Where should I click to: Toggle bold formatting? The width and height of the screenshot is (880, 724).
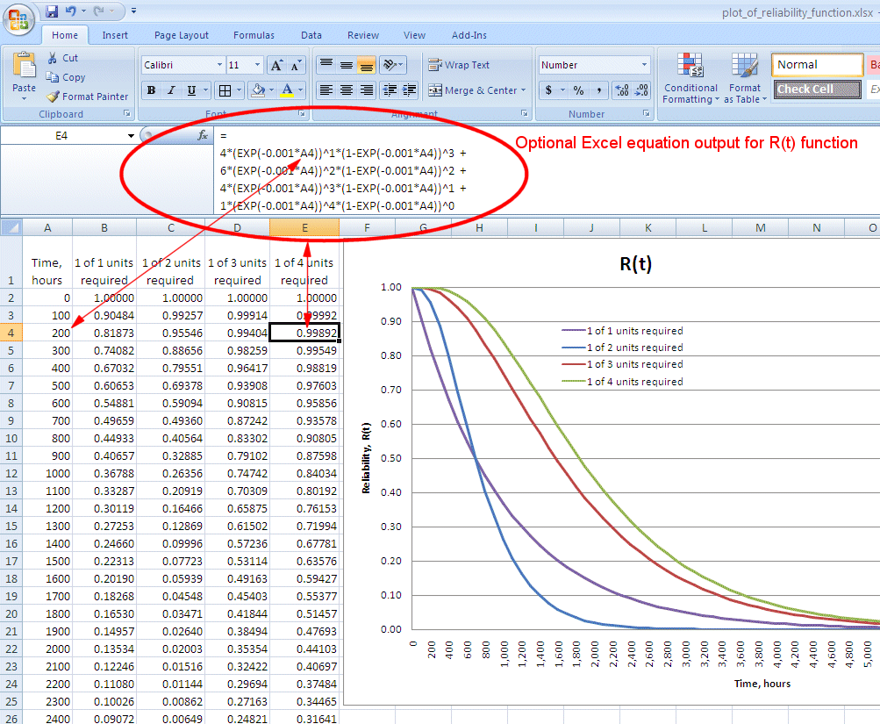[x=150, y=90]
